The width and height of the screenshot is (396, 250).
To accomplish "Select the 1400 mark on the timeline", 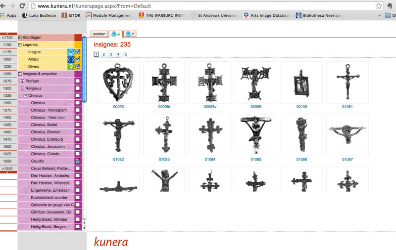I will pyautogui.click(x=7, y=118).
